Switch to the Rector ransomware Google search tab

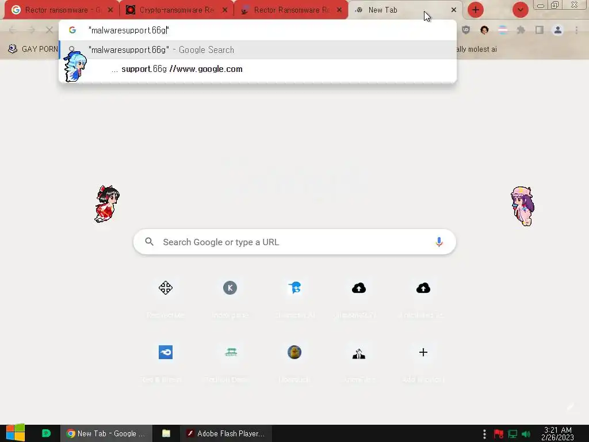click(x=56, y=10)
